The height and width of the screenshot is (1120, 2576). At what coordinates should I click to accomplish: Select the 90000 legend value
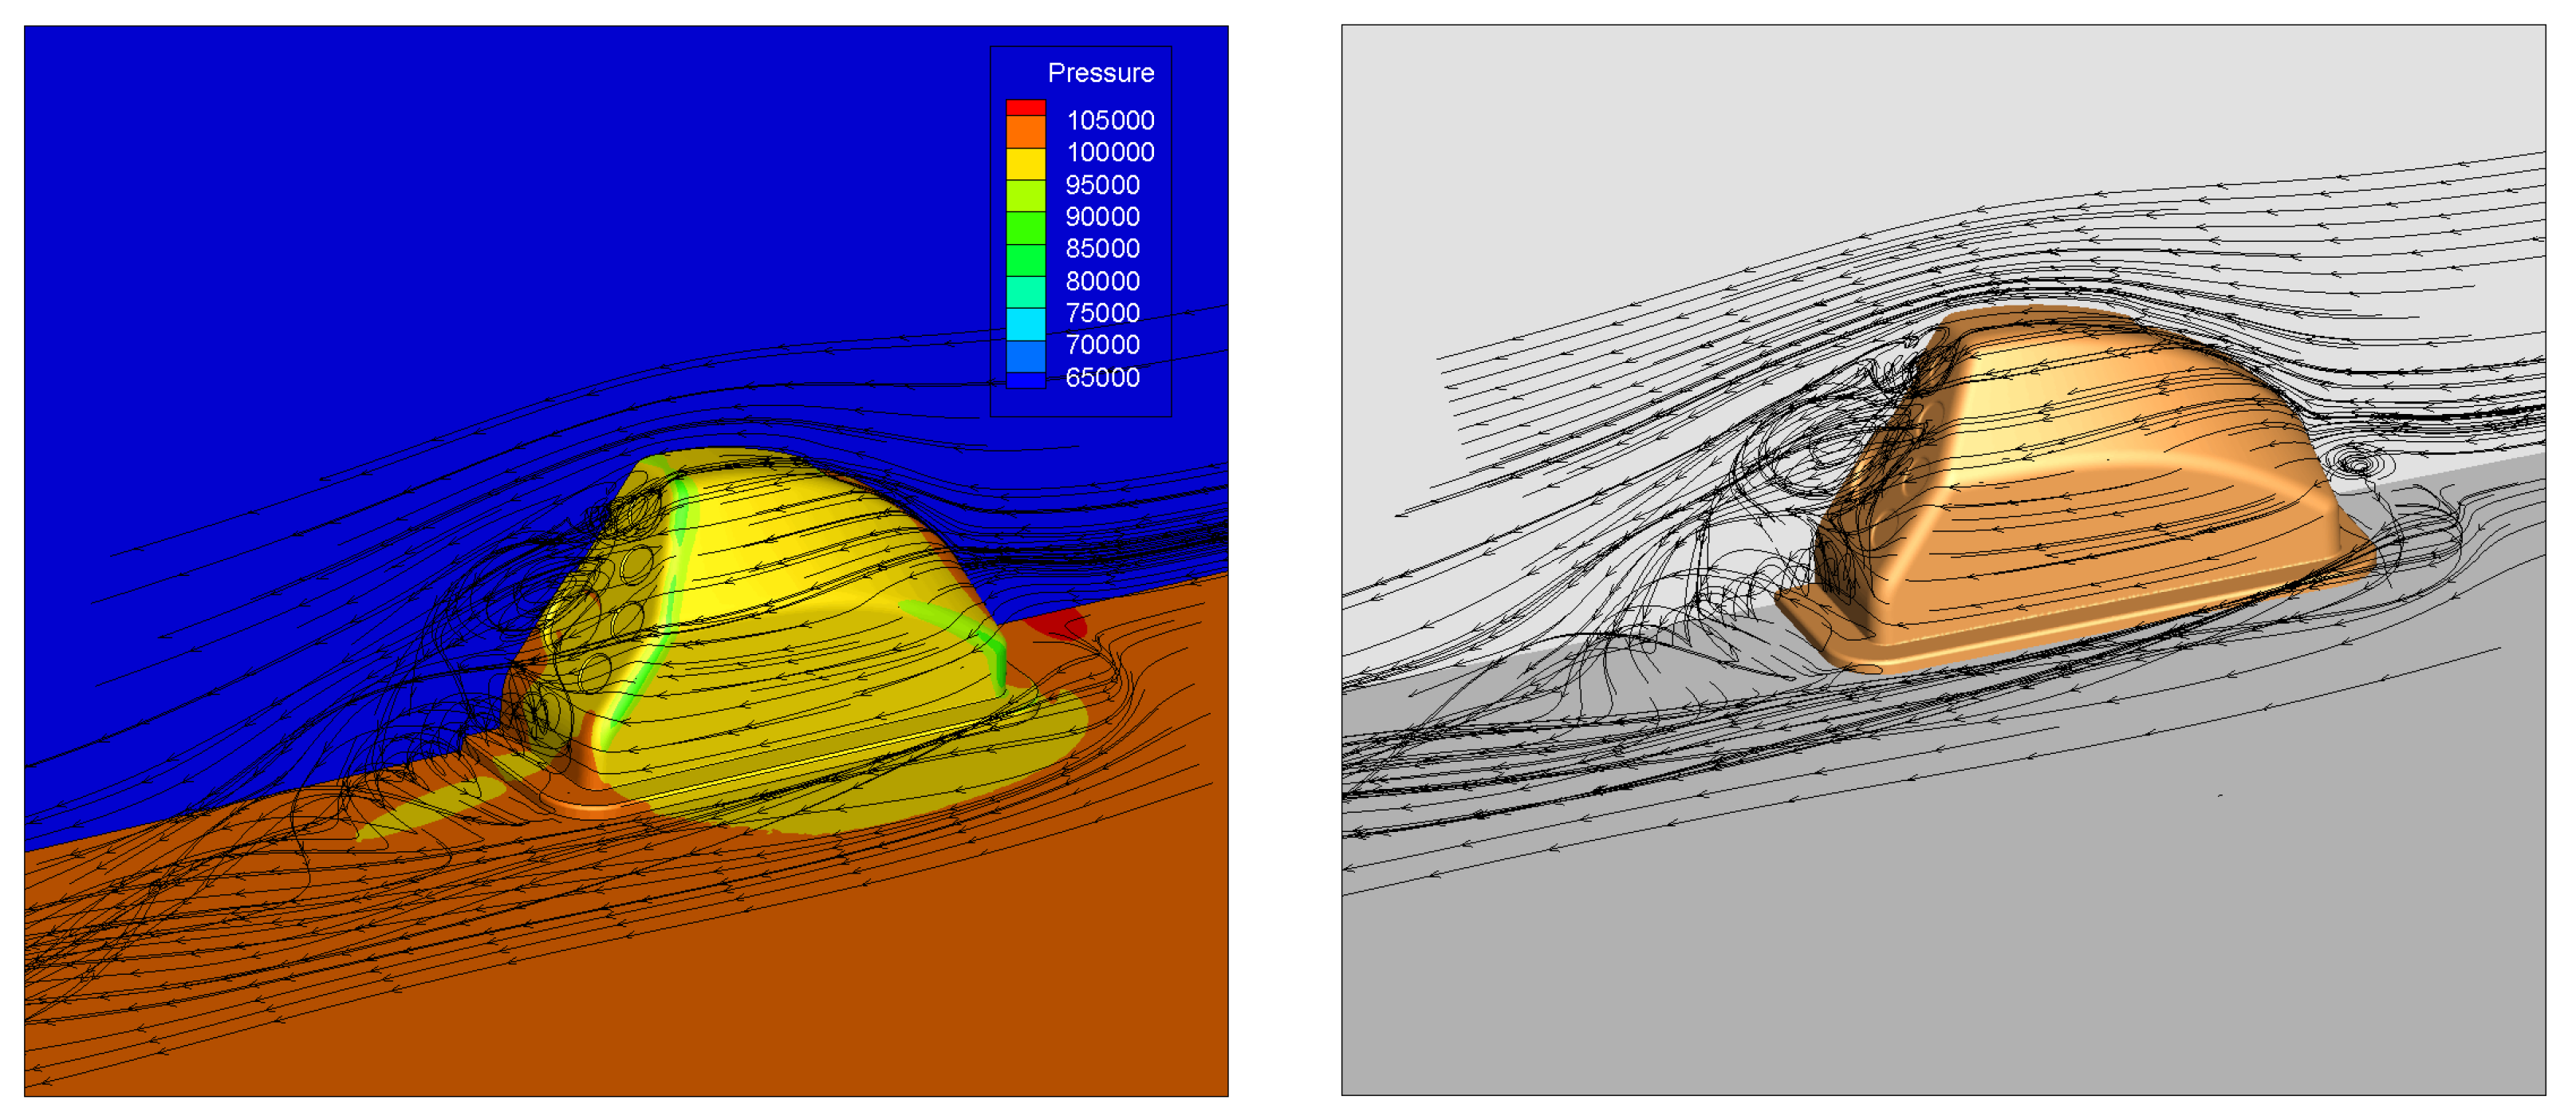click(1102, 217)
